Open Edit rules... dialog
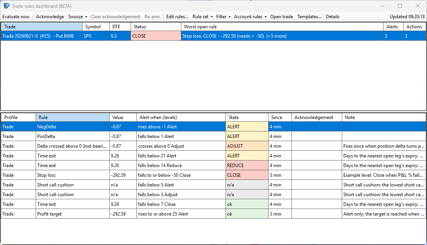427x245 pixels. (x=177, y=17)
